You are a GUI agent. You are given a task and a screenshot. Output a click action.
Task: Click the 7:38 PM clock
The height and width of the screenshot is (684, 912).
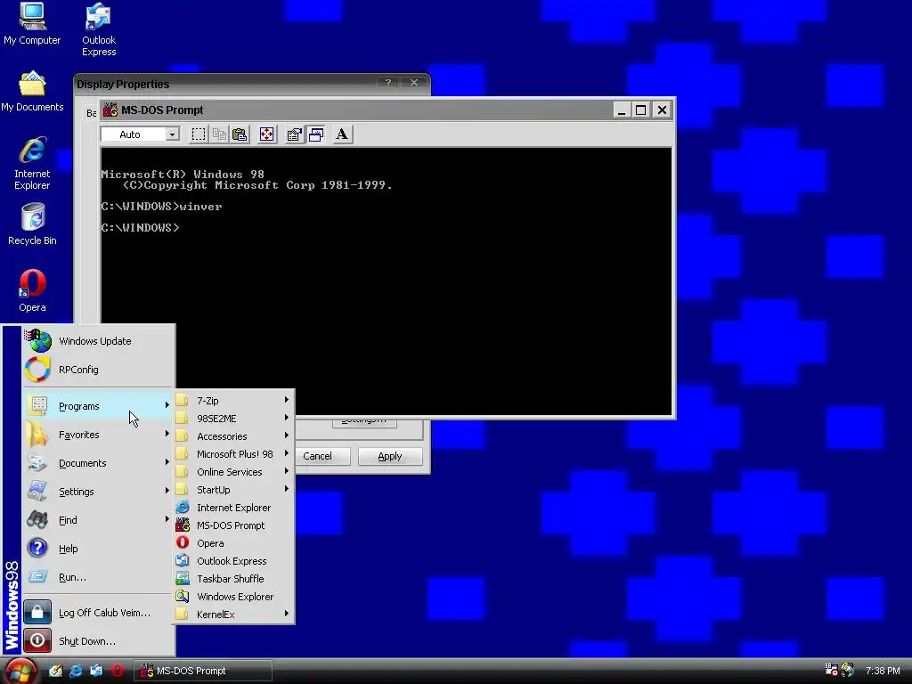[883, 671]
